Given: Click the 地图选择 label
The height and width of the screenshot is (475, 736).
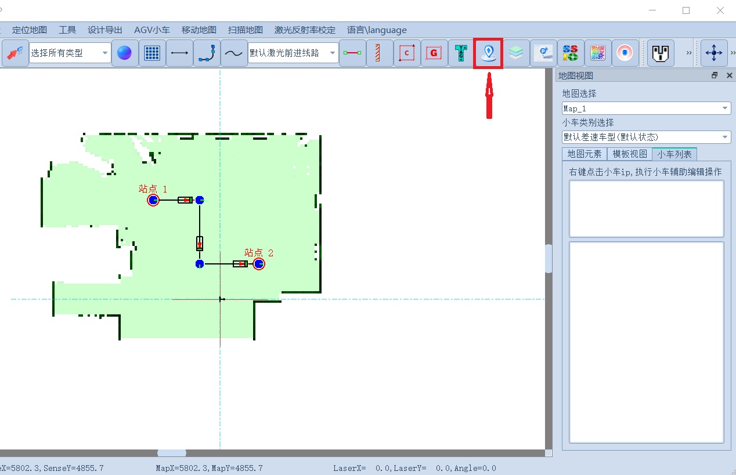Looking at the screenshot, I should pos(579,93).
